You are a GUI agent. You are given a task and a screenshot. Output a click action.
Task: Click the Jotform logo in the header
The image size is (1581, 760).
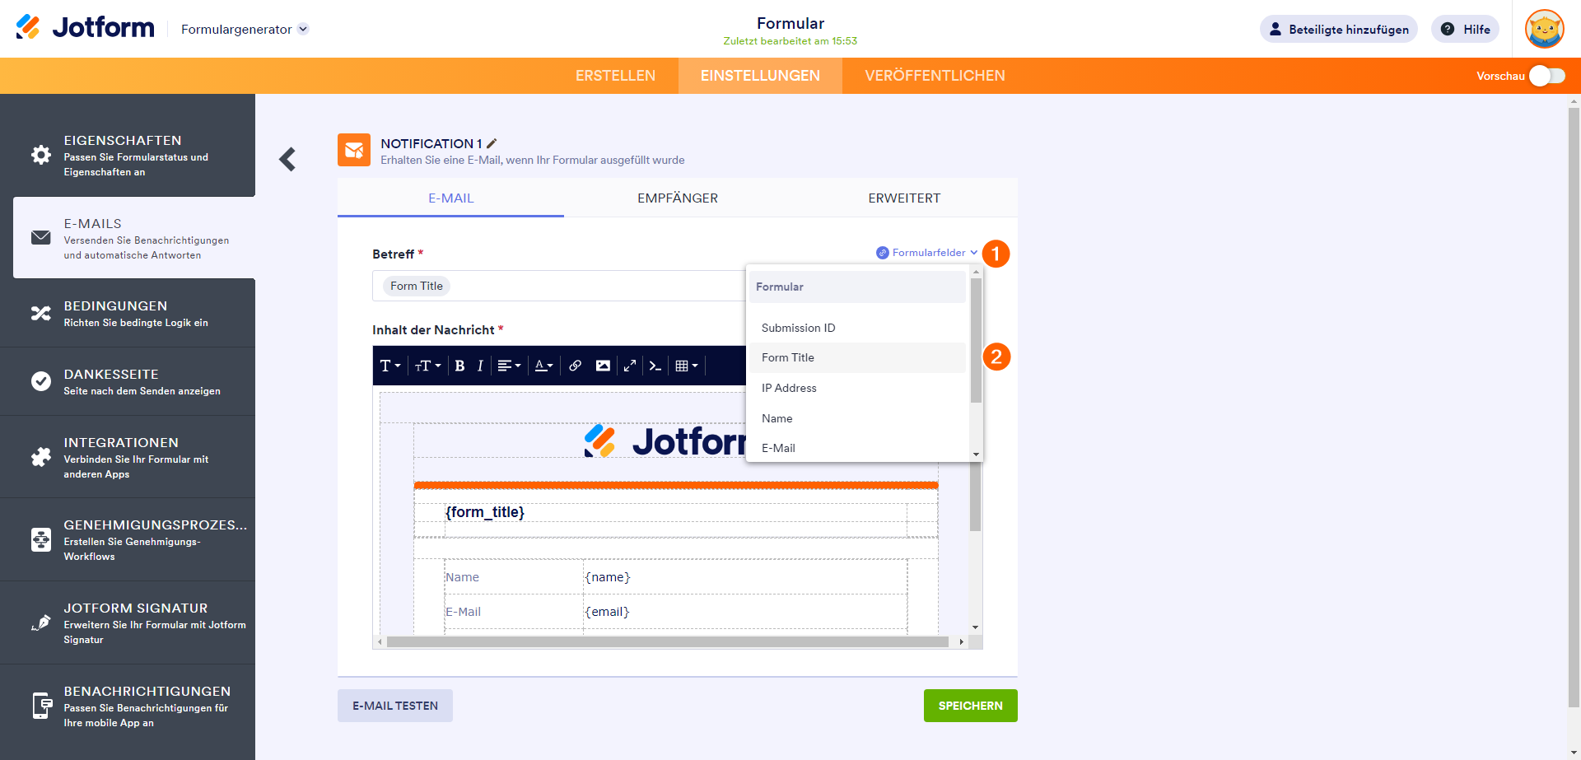point(85,28)
